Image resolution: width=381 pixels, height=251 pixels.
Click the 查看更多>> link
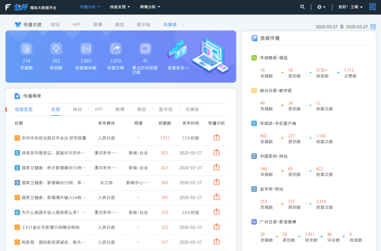[x=178, y=68]
